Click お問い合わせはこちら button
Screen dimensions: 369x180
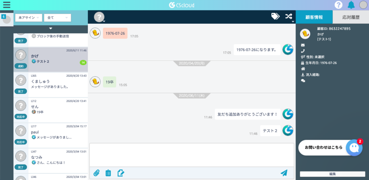(x=324, y=148)
